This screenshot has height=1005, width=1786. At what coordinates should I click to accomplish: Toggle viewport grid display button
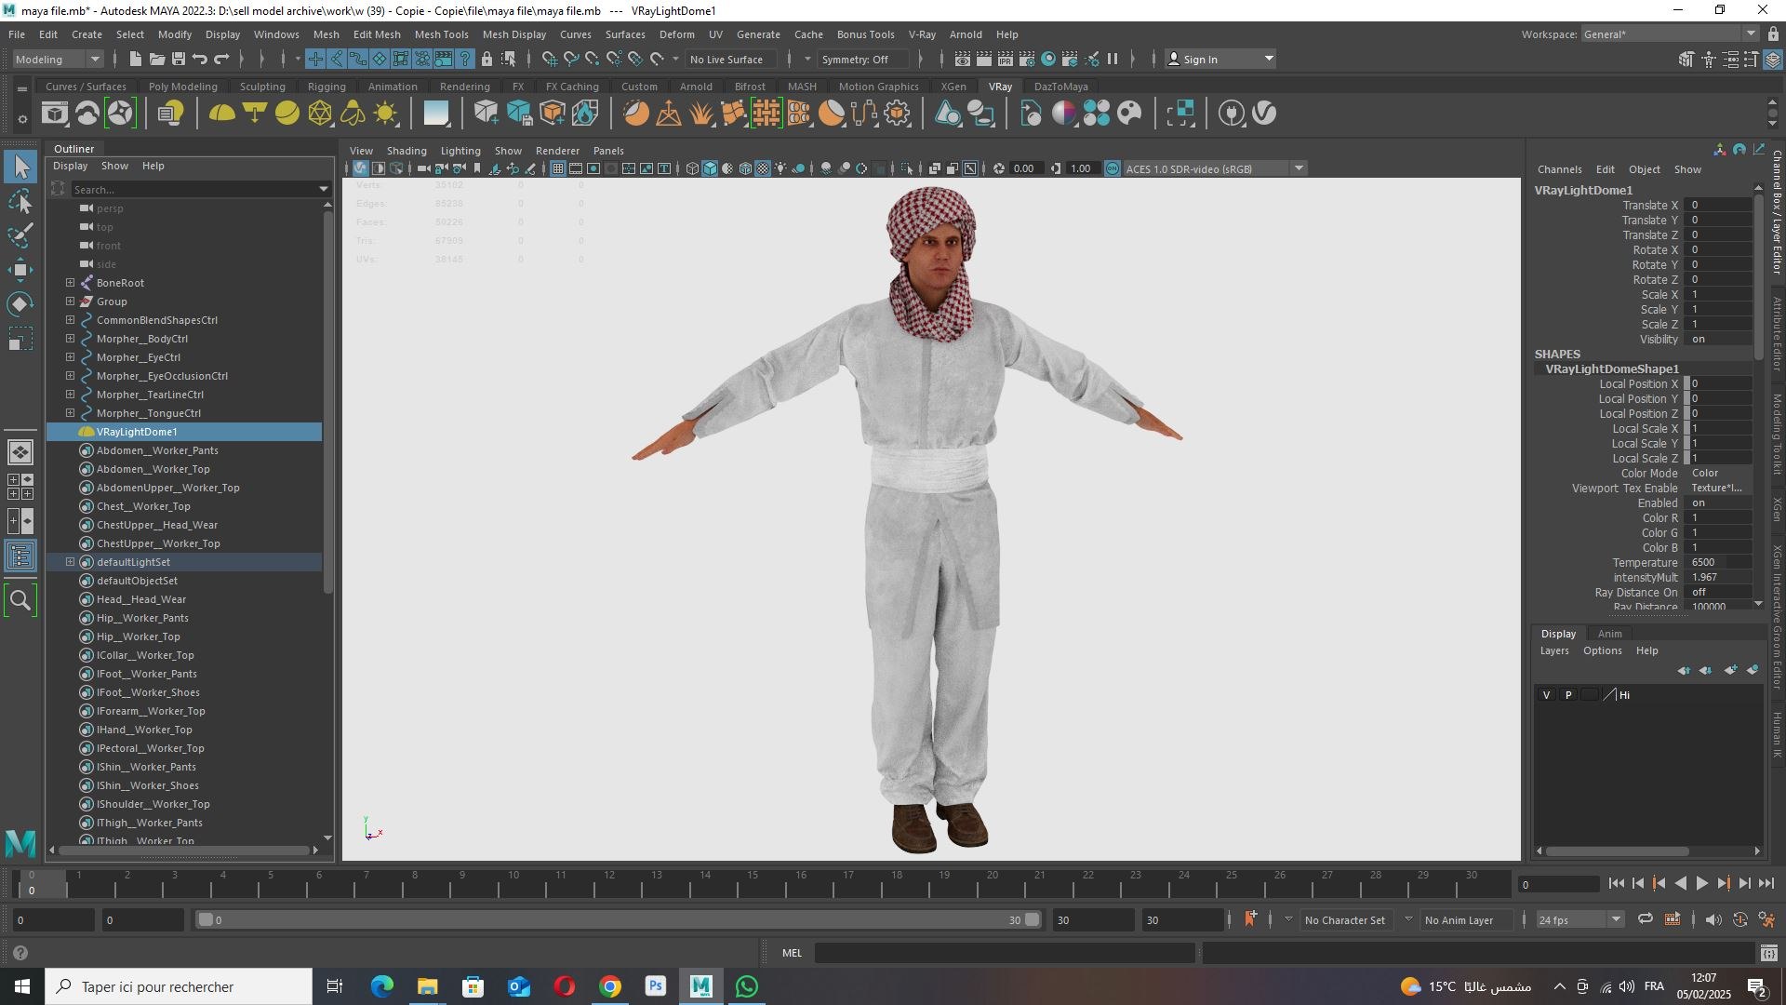click(x=557, y=168)
